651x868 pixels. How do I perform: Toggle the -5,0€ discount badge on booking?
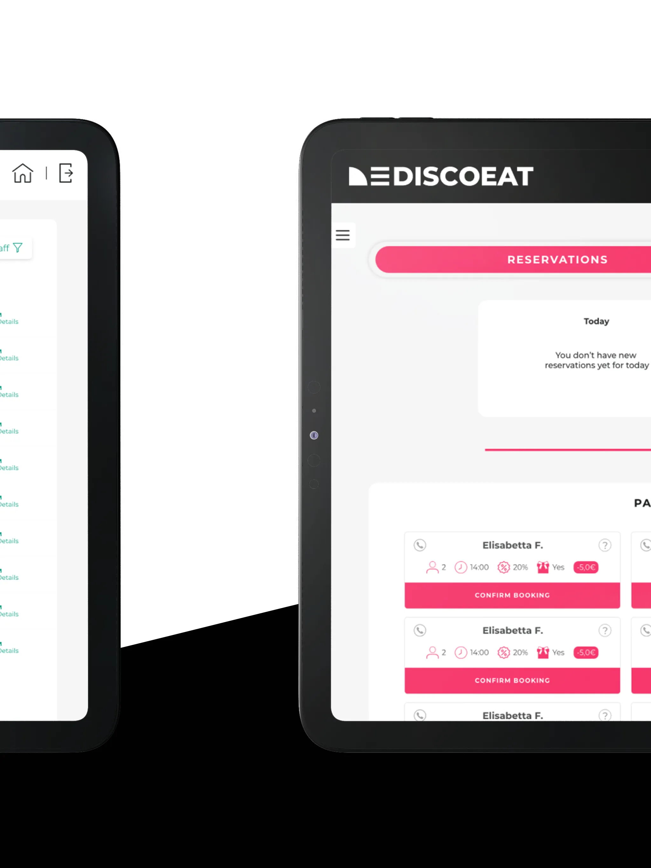click(x=584, y=566)
